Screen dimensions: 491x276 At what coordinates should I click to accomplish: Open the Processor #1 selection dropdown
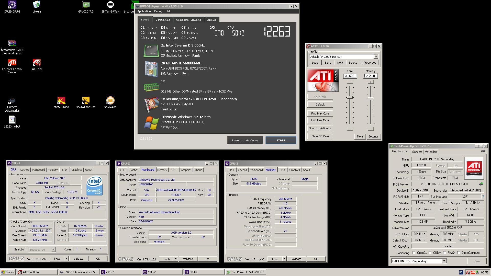pyautogui.click(x=53, y=250)
